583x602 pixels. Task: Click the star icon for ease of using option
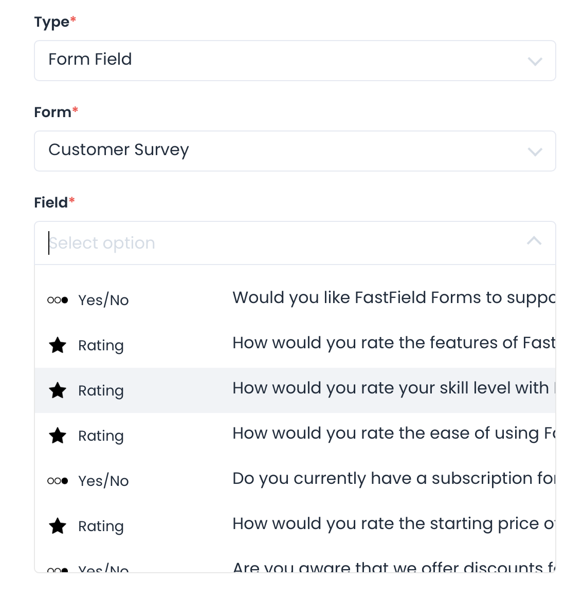(x=58, y=436)
